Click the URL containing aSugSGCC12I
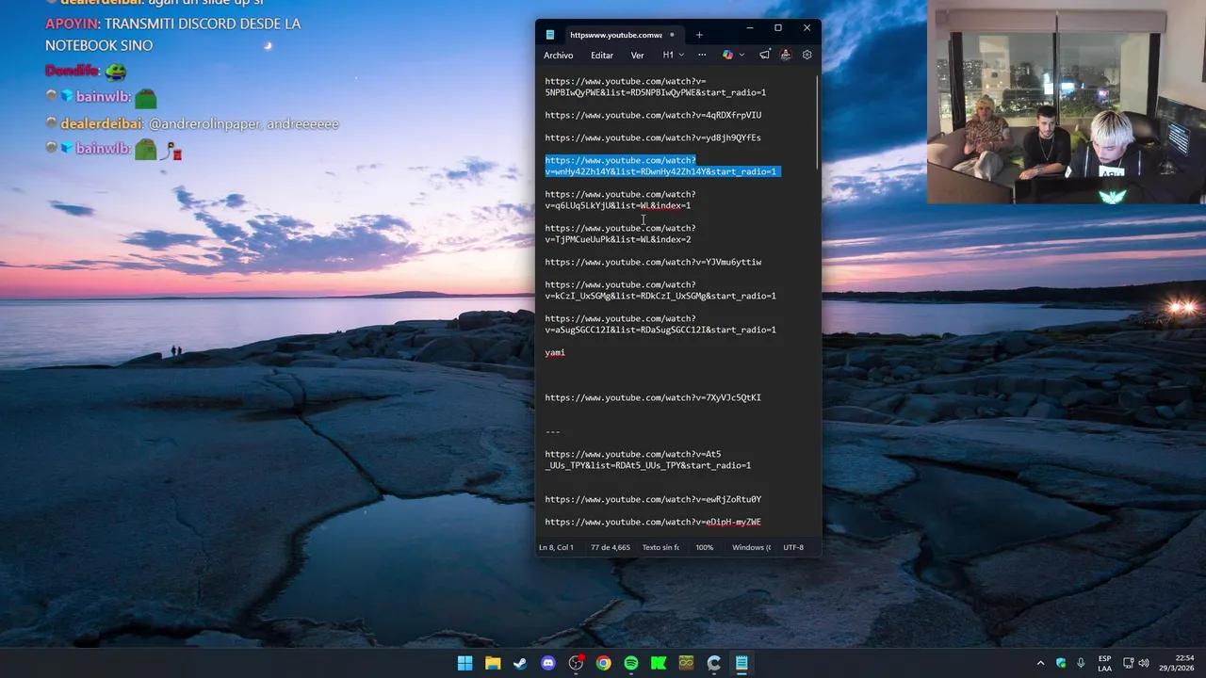The image size is (1206, 678). 660,324
